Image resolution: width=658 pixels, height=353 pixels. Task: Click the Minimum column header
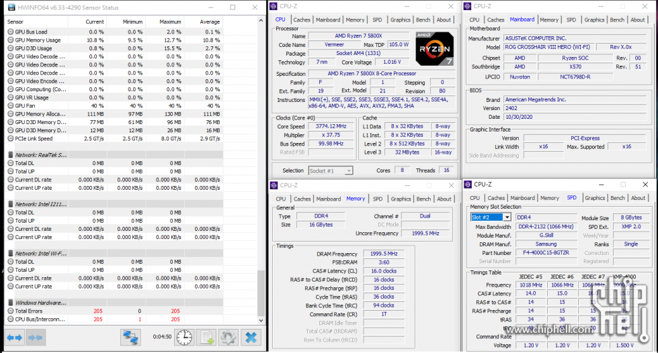(x=126, y=21)
